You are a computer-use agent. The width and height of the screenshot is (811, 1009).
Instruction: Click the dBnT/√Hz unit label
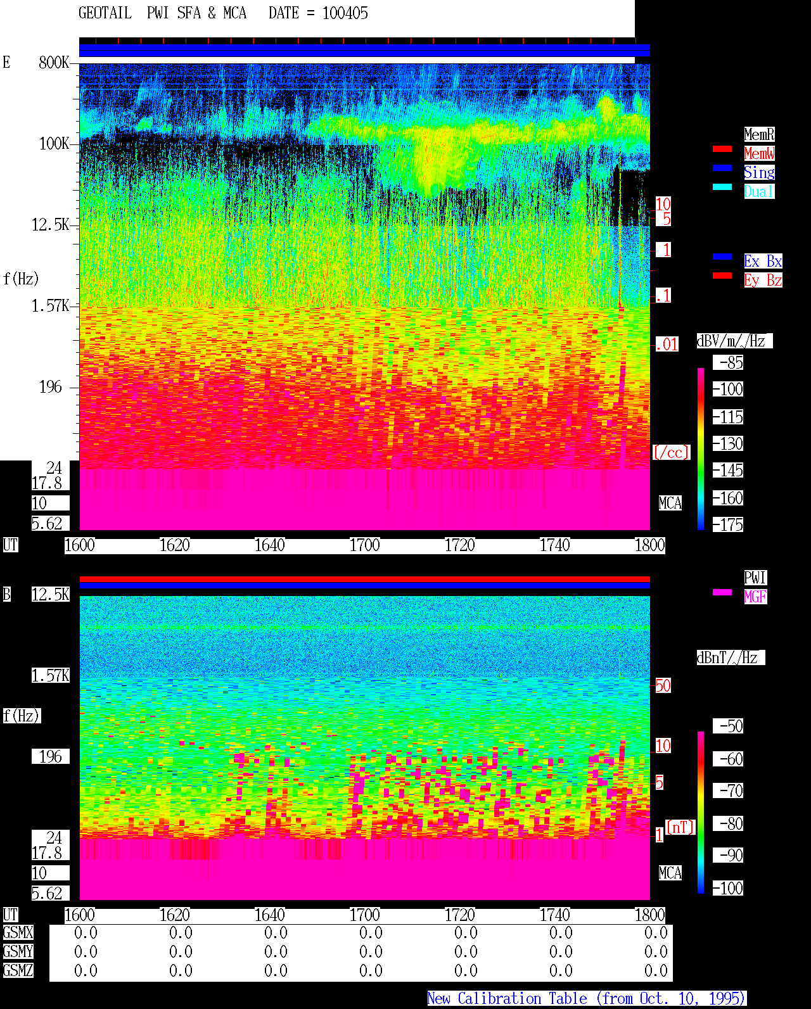pos(731,657)
